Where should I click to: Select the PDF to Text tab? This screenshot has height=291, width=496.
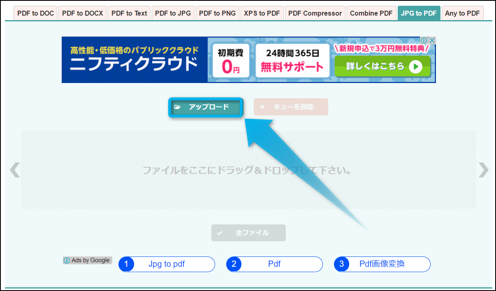coord(129,13)
